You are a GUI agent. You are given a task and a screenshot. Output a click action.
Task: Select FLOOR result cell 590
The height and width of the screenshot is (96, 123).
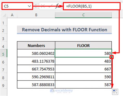pos(83,77)
